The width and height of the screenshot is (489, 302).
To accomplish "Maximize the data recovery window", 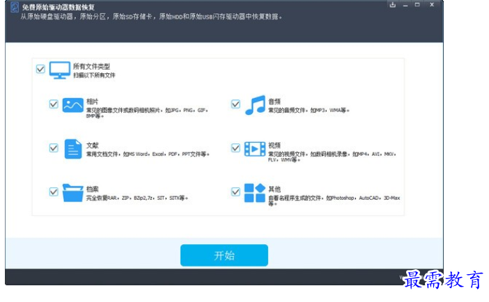I will pyautogui.click(x=417, y=5).
